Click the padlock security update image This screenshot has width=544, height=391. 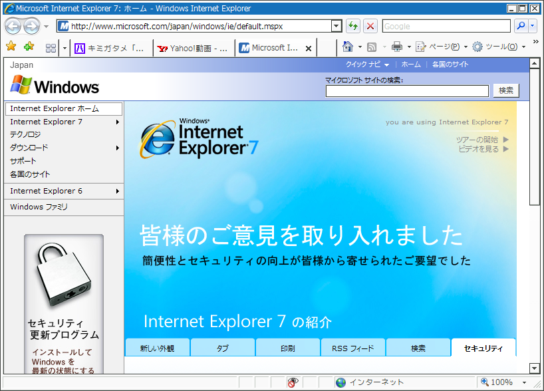coord(64,274)
